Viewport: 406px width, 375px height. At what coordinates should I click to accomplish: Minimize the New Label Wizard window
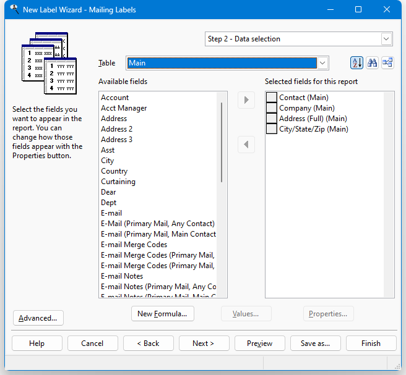[x=330, y=9]
